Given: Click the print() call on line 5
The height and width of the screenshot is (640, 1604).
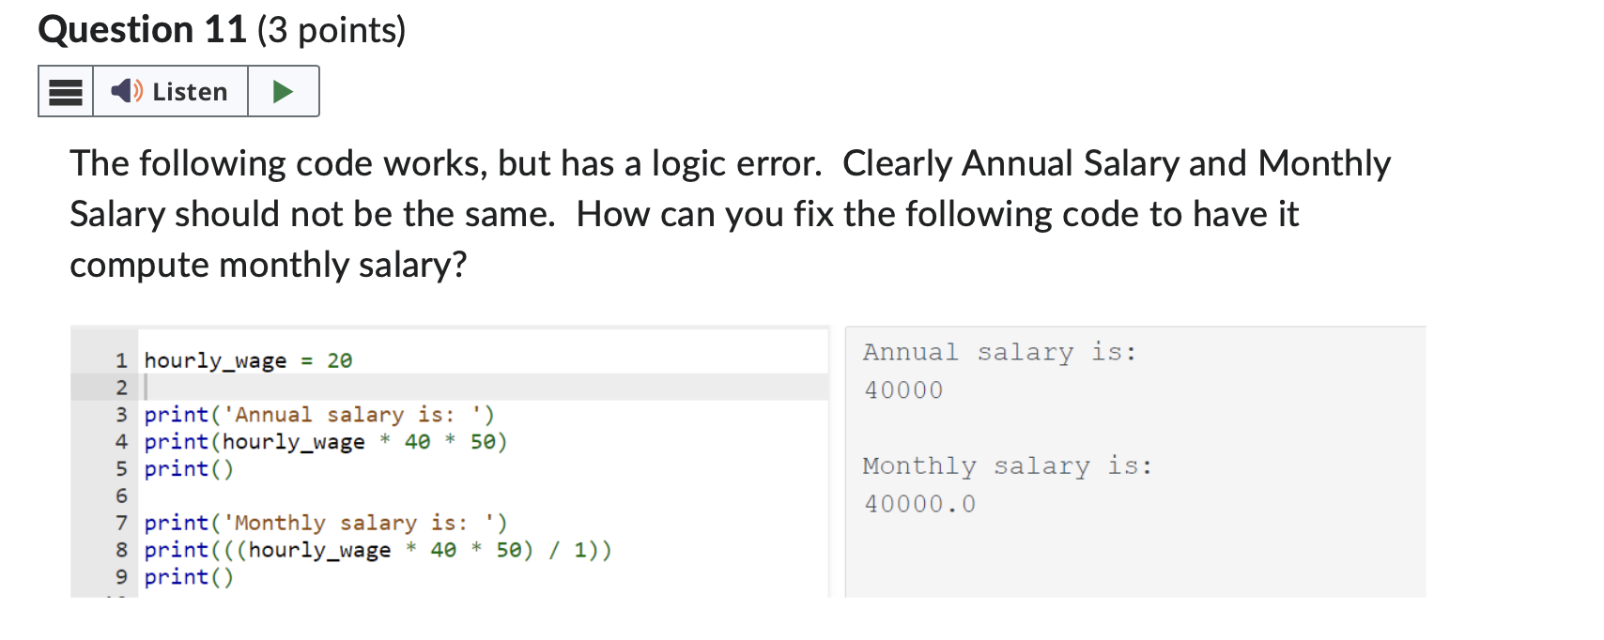Looking at the screenshot, I should coord(188,468).
